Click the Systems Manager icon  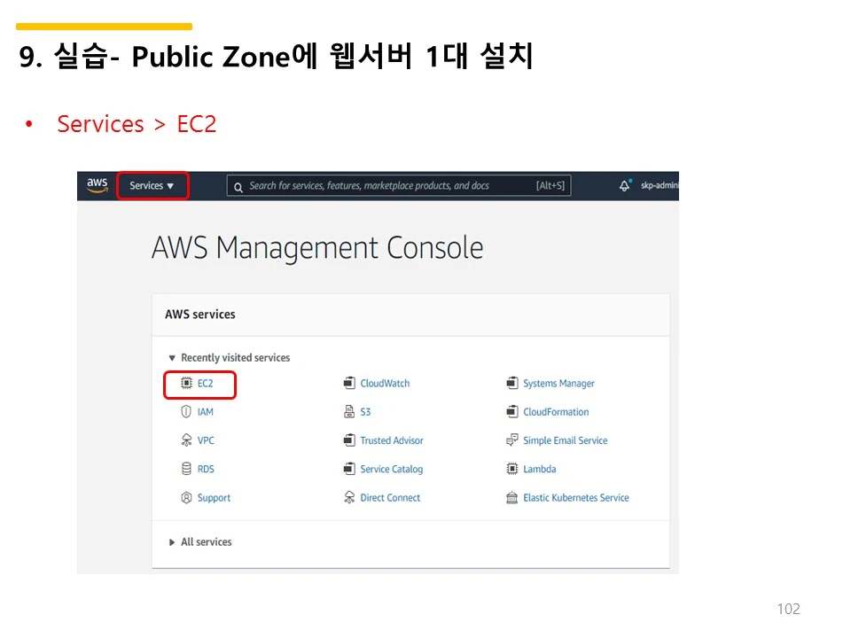pos(511,383)
